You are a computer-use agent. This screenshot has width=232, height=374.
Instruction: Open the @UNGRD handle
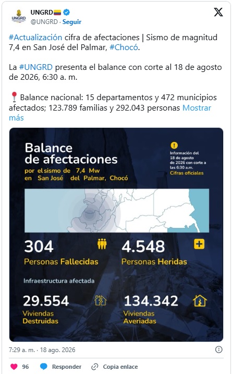click(44, 22)
